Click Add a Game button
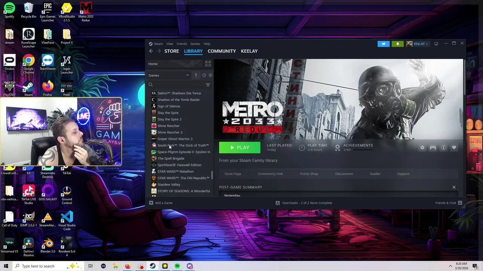Image resolution: width=483 pixels, height=271 pixels. [161, 203]
